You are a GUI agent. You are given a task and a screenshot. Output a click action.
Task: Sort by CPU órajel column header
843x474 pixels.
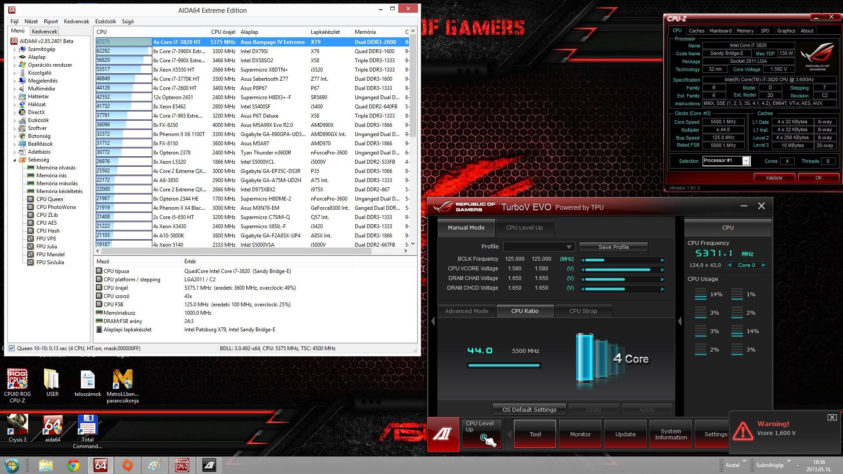tap(223, 32)
